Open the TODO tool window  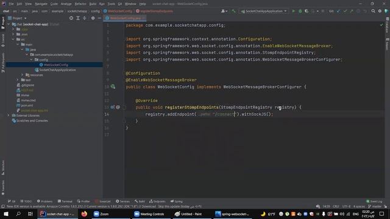tap(26, 201)
